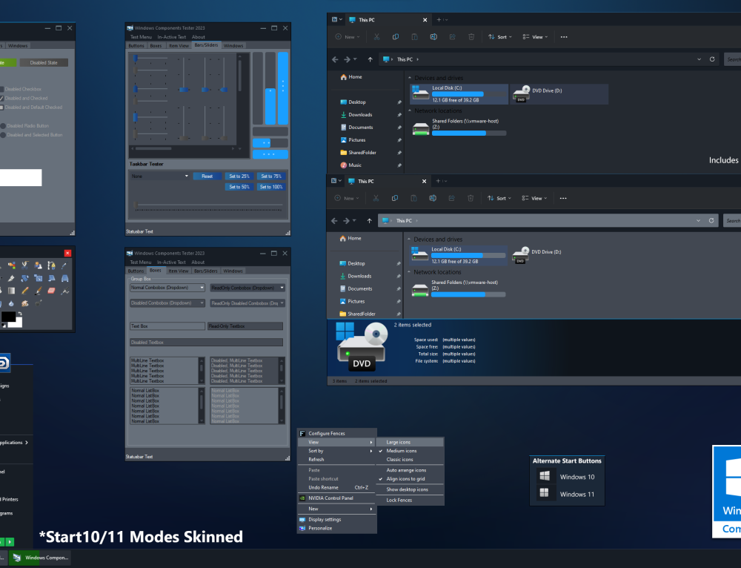Image resolution: width=741 pixels, height=568 pixels.
Task: Select the Local Disk (C:) drive in upper Explorer
Action: (459, 94)
